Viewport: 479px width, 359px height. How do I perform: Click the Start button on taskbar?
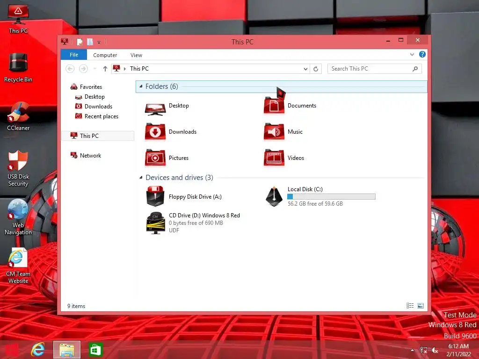[12, 350]
